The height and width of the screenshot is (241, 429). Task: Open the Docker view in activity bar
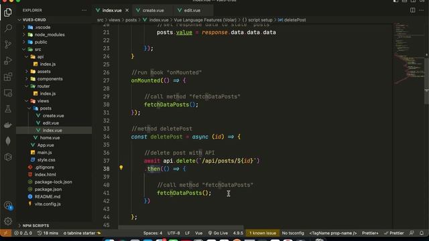point(8,125)
